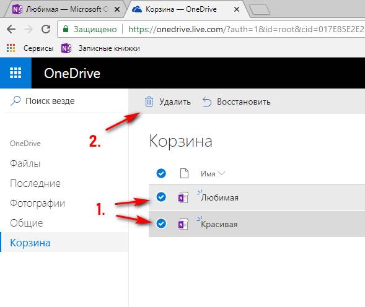Open the Сервисы apps bookmark icon

pos(11,48)
